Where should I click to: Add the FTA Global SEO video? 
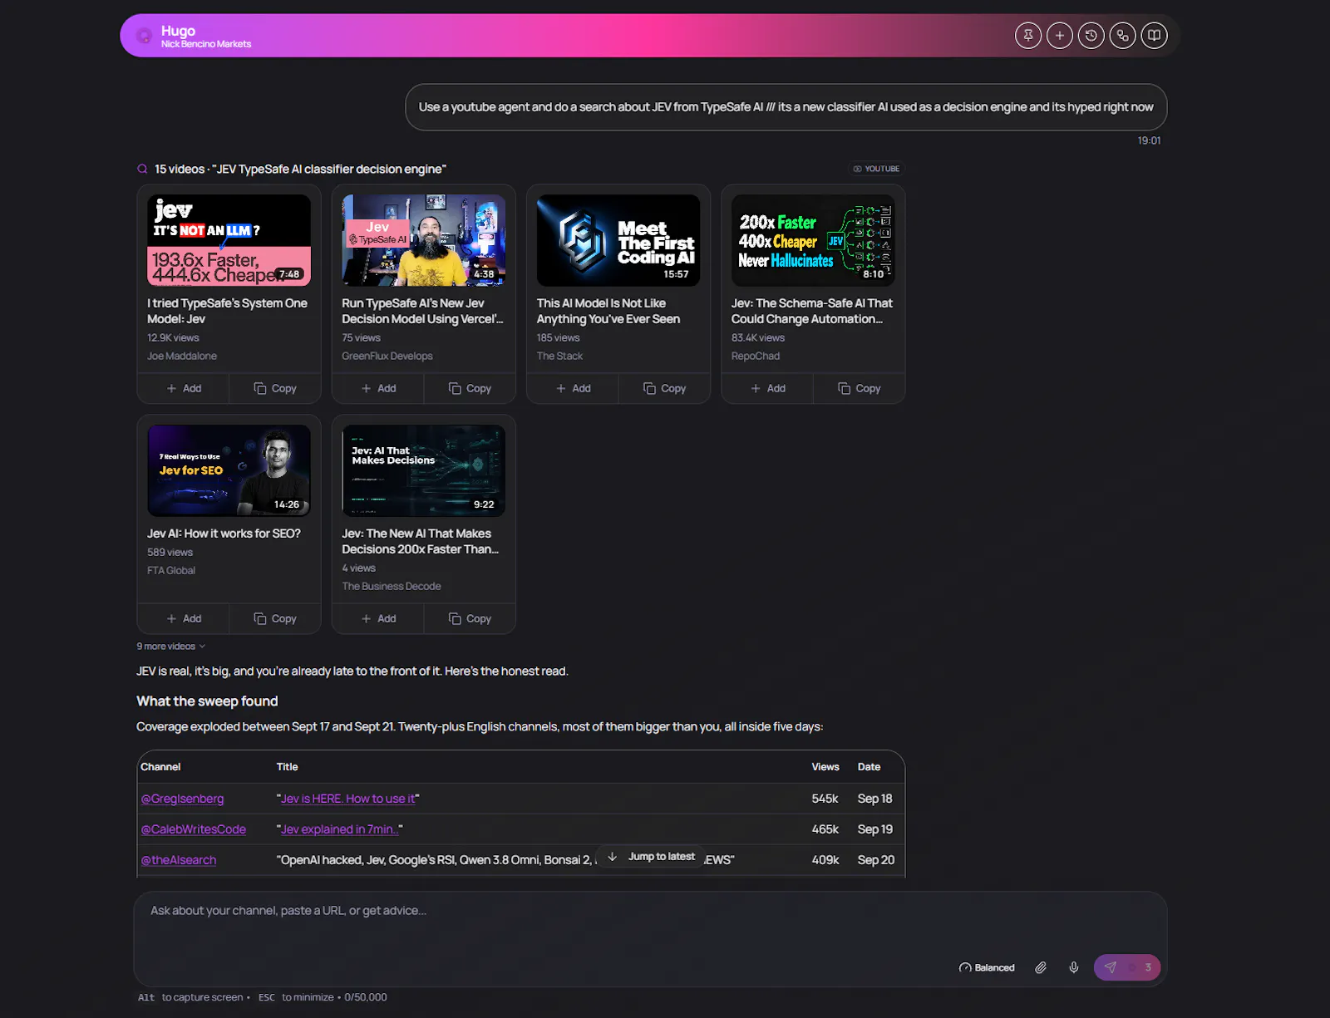pos(184,618)
